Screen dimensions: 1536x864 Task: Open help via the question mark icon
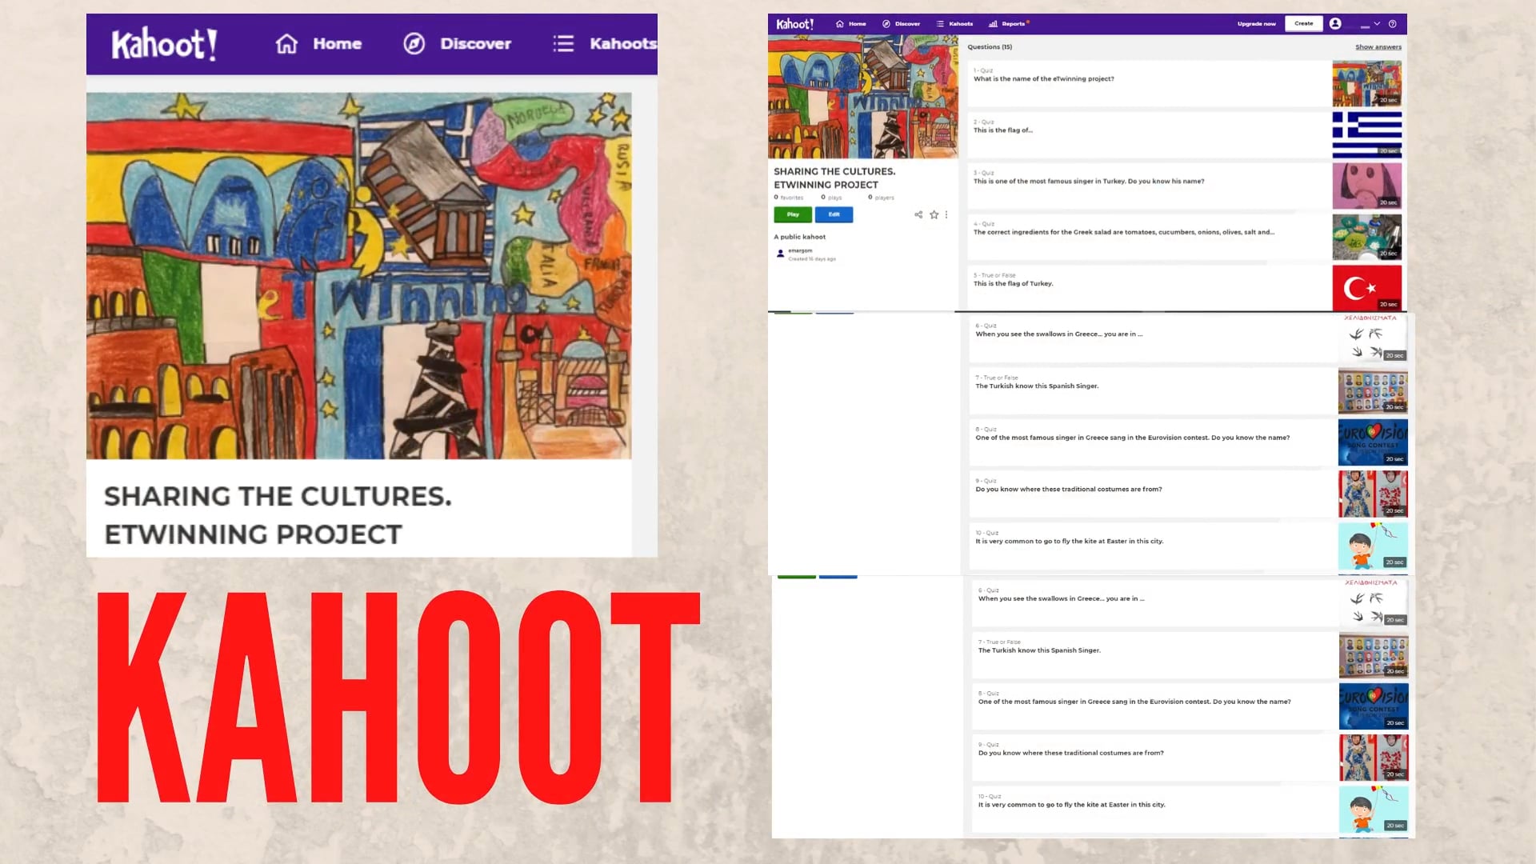(1393, 24)
